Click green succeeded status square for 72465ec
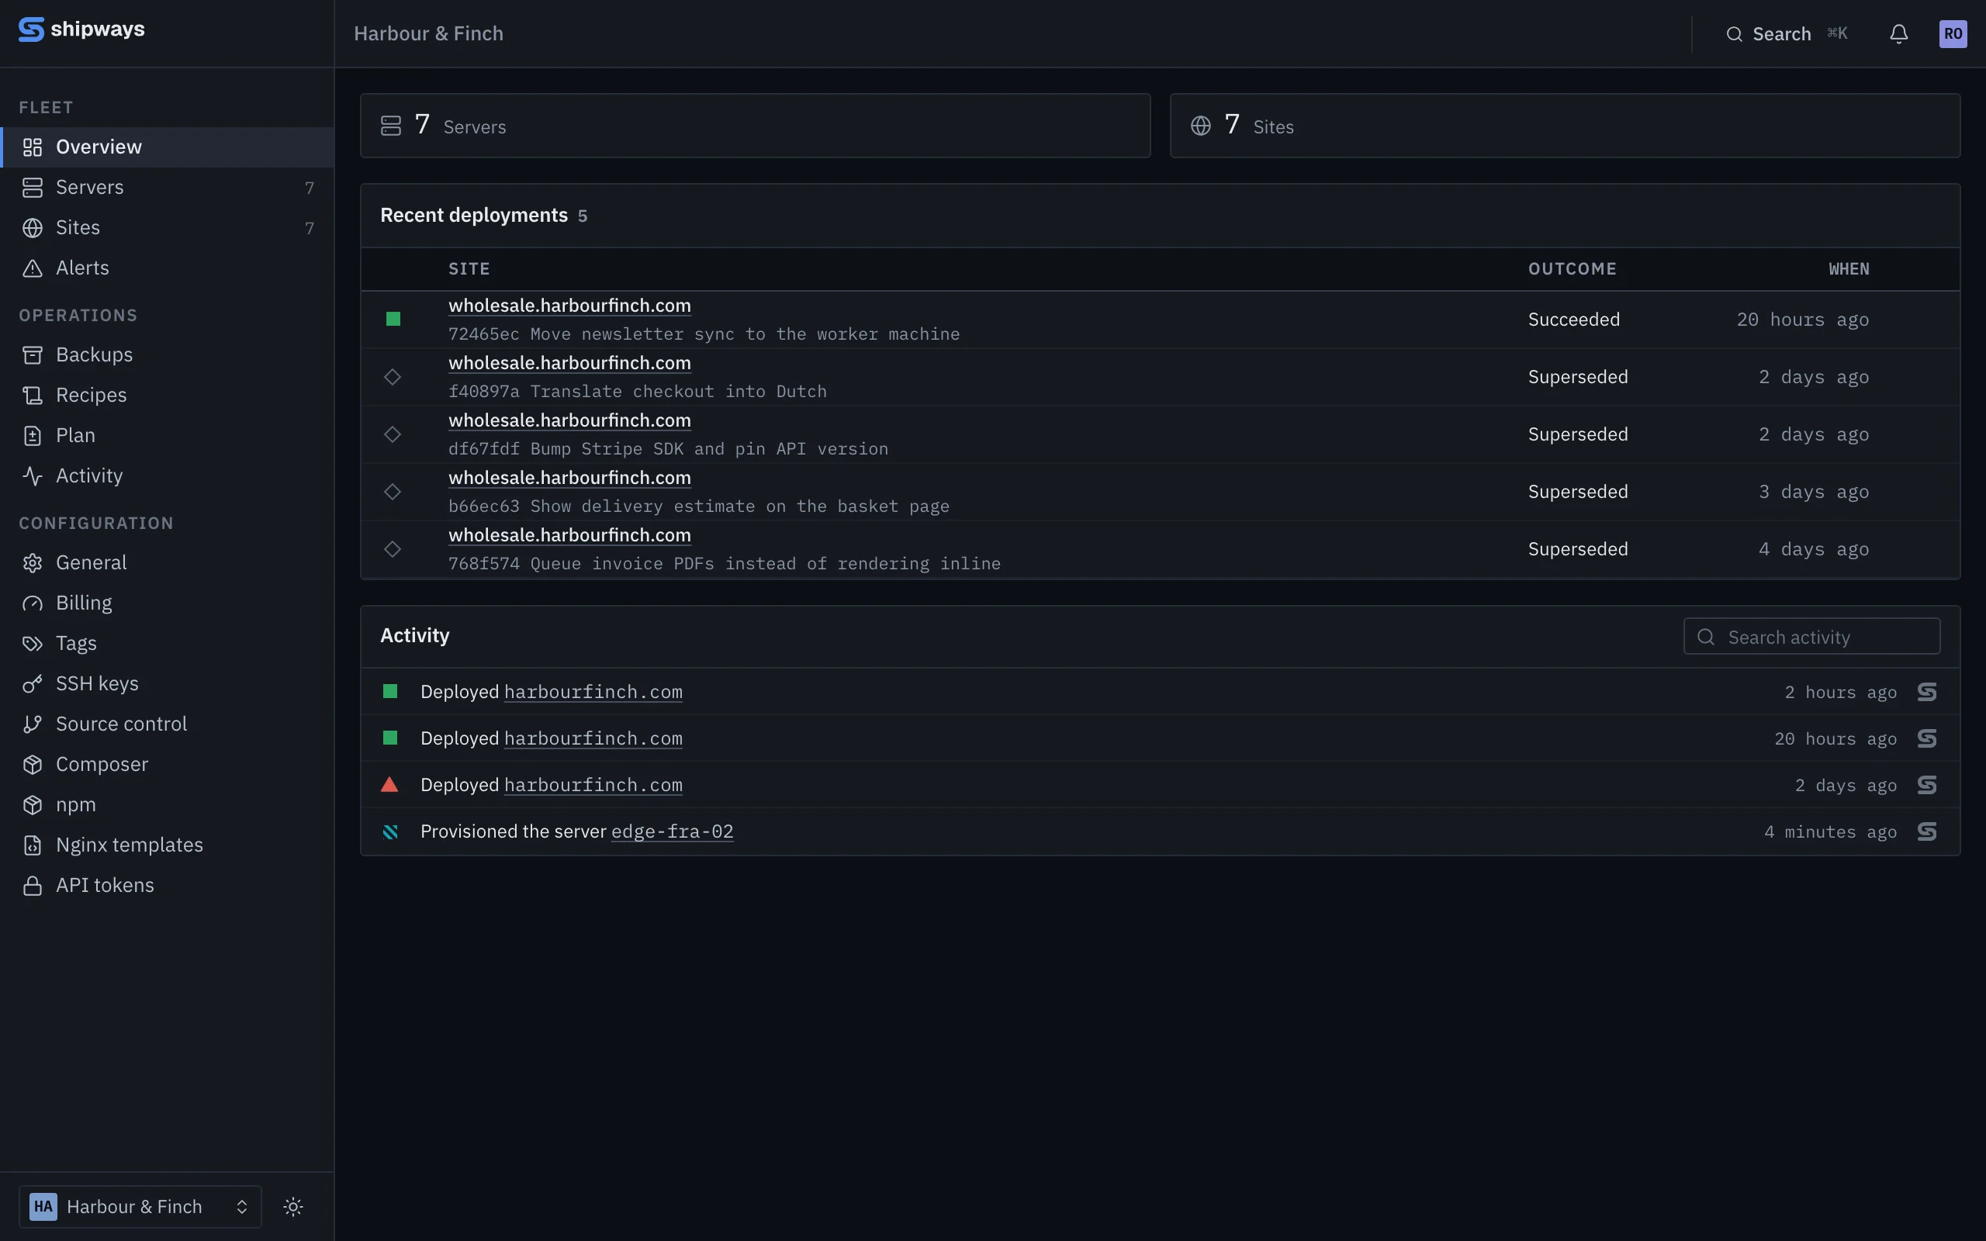This screenshot has height=1241, width=1986. 393,320
